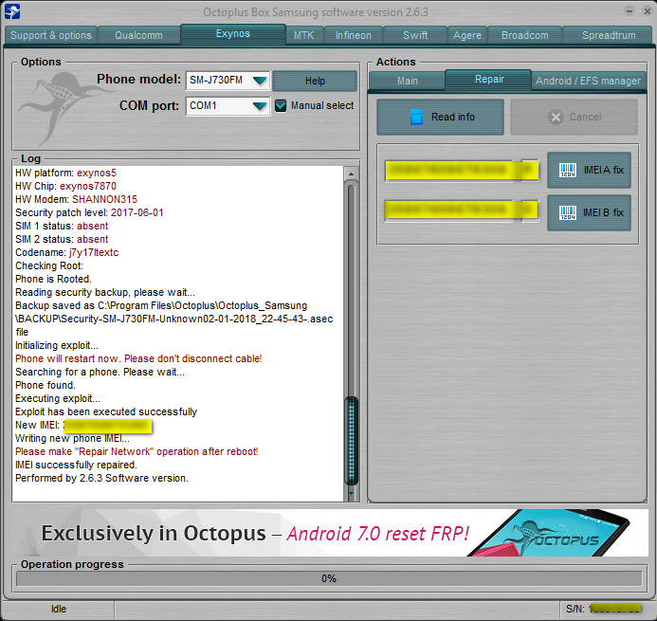Screen dimensions: 657x621
Task: Minimize the Octoplus window
Action: tap(629, 11)
